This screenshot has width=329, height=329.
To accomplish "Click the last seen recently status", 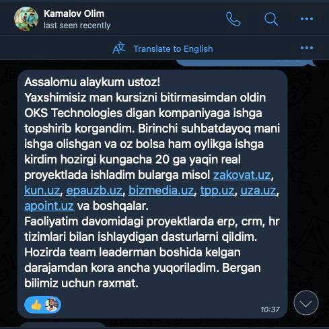I will point(77,26).
